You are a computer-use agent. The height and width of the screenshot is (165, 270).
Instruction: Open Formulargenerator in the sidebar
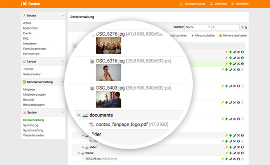click(x=35, y=49)
